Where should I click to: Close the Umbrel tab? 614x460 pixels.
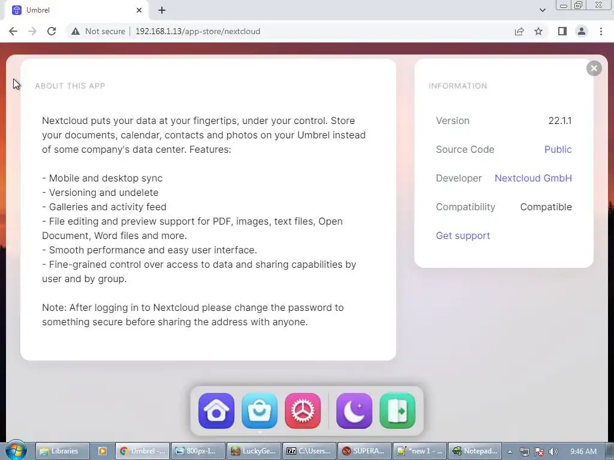tap(139, 10)
